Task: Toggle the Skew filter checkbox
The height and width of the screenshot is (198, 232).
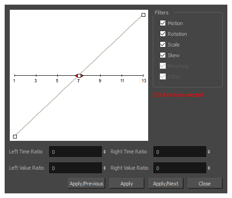Action: [x=163, y=55]
